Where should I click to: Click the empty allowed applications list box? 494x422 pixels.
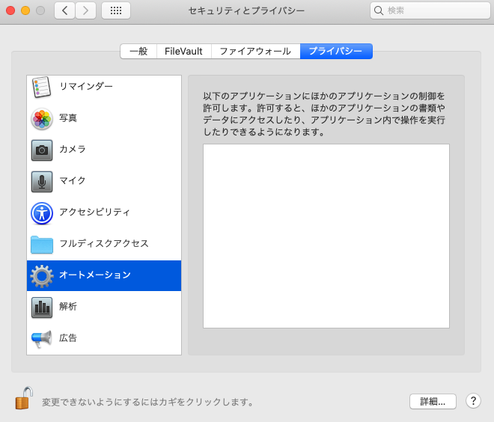(x=326, y=236)
